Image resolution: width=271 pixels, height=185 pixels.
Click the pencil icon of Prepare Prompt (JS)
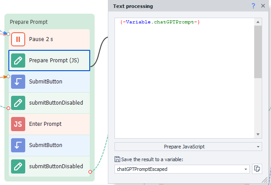pos(18,60)
